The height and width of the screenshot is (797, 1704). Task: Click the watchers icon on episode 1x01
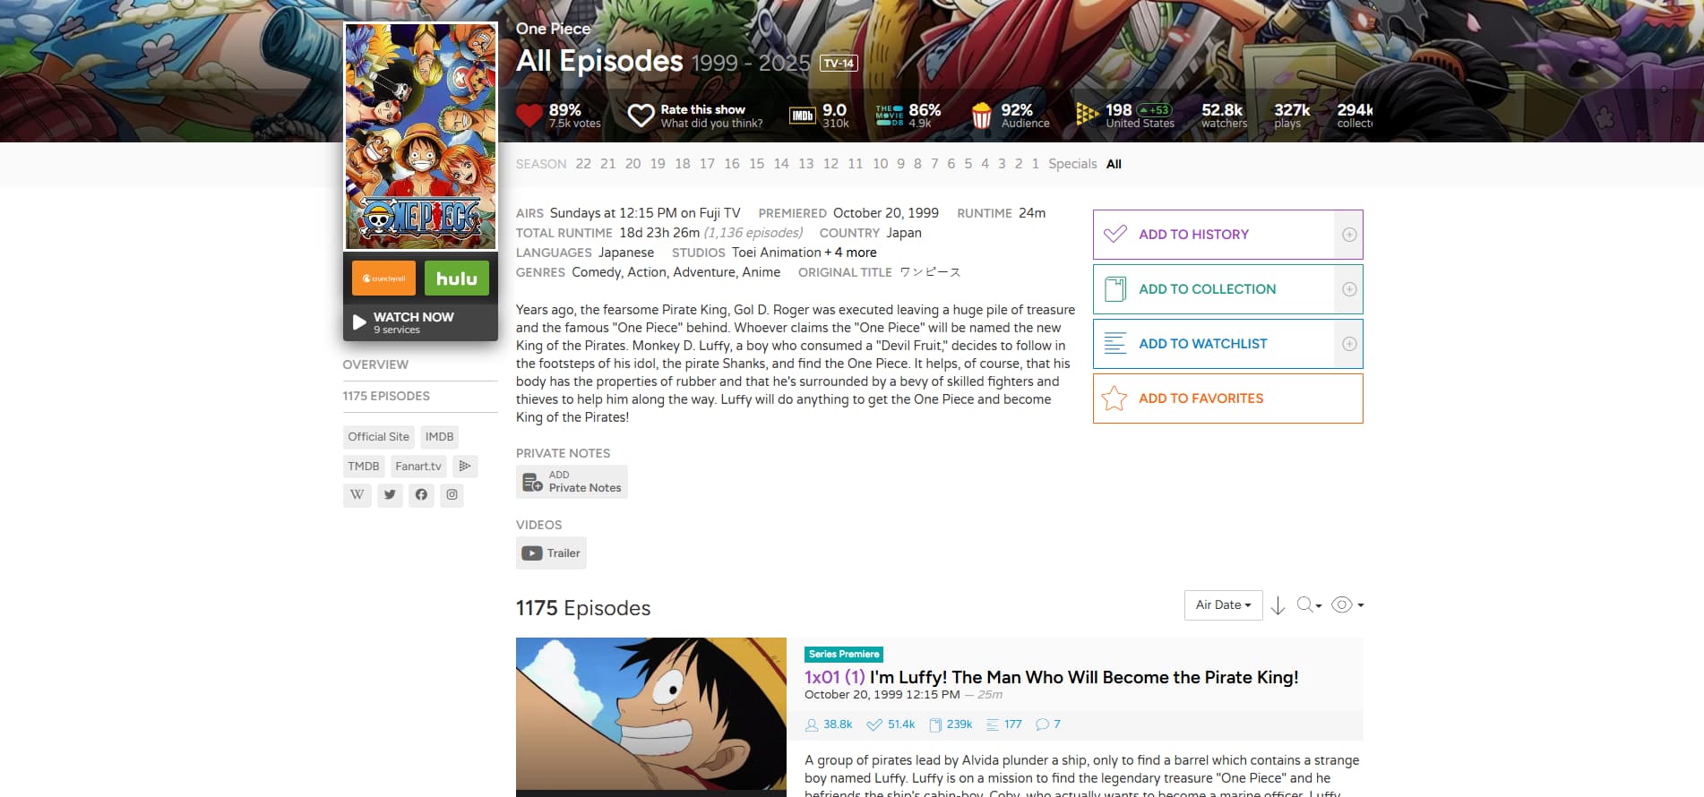pyautogui.click(x=812, y=724)
